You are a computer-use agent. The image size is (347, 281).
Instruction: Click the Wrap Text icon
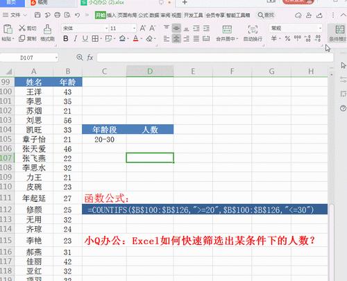point(253,29)
